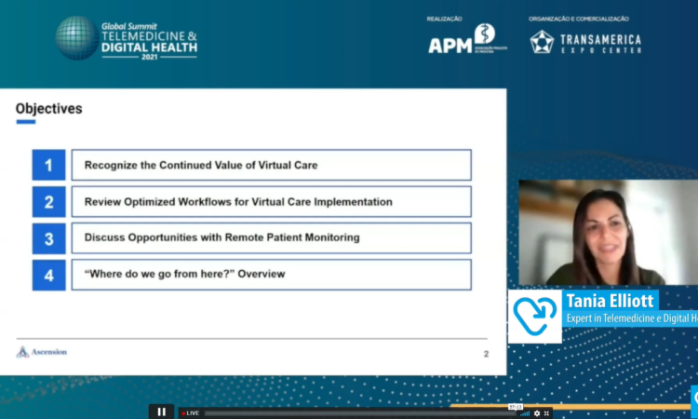
Task: Click the Ascension logo on the slide
Action: (42, 352)
